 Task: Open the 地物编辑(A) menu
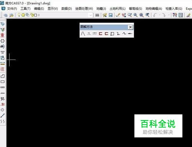click(154, 8)
